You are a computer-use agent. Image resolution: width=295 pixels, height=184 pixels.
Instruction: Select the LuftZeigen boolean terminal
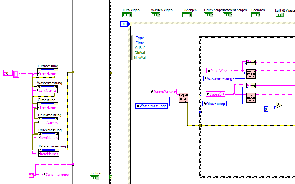(x=127, y=15)
